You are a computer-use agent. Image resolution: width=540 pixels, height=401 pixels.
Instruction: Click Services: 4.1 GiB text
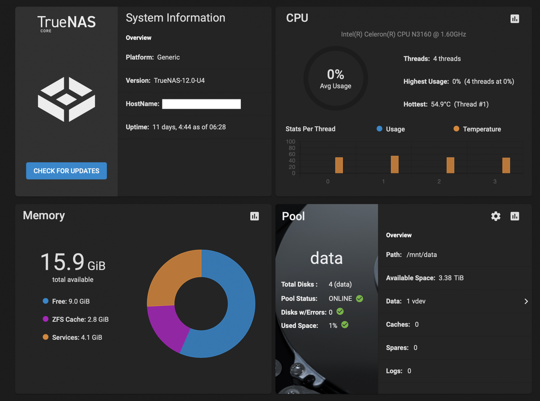coord(77,337)
